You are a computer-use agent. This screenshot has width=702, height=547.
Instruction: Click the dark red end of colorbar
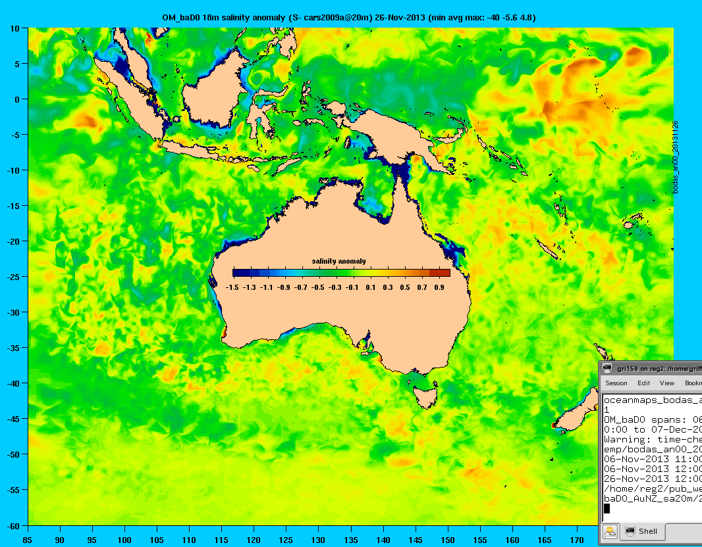(x=440, y=273)
